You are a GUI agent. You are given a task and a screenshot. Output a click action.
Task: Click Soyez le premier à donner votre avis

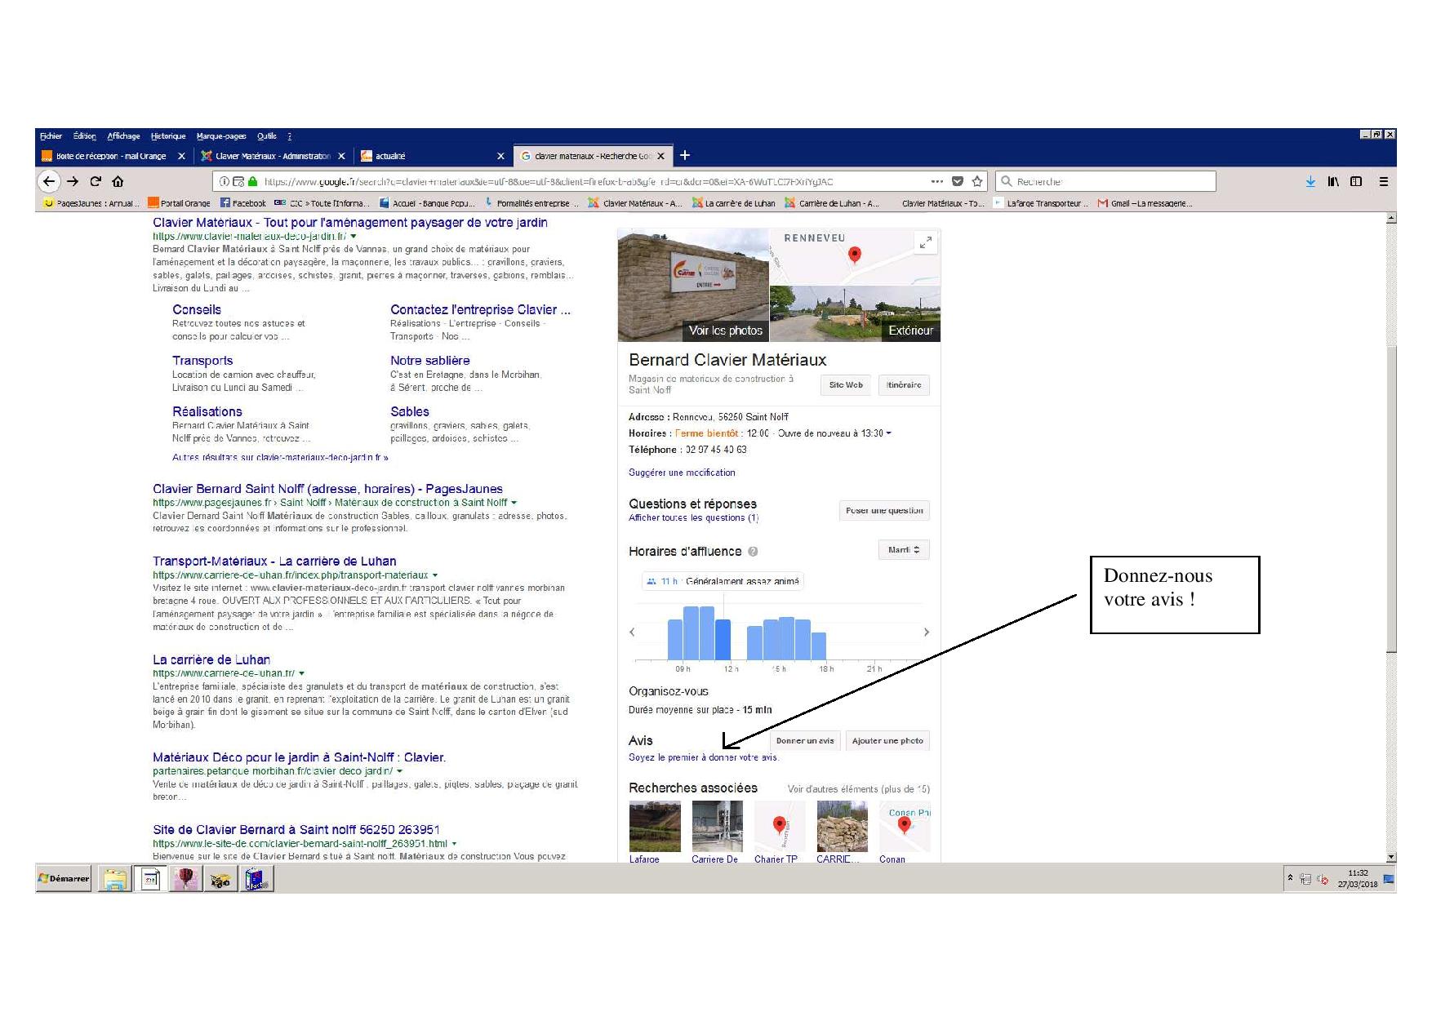click(x=703, y=757)
